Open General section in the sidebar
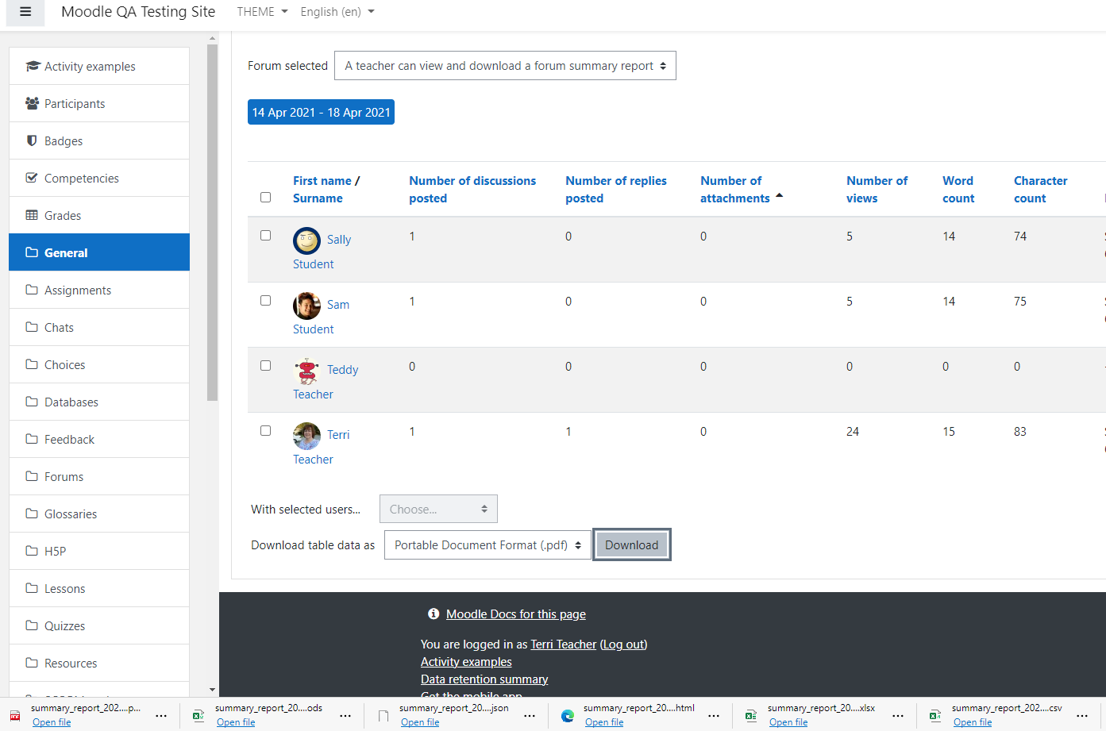Viewport: 1106px width, 731px height. click(x=99, y=252)
